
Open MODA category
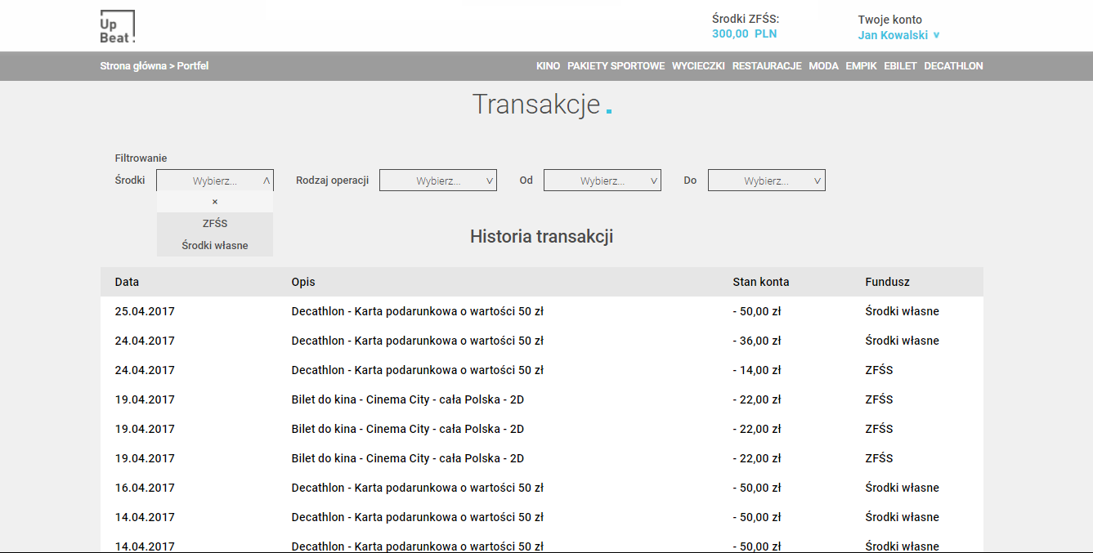pos(823,66)
